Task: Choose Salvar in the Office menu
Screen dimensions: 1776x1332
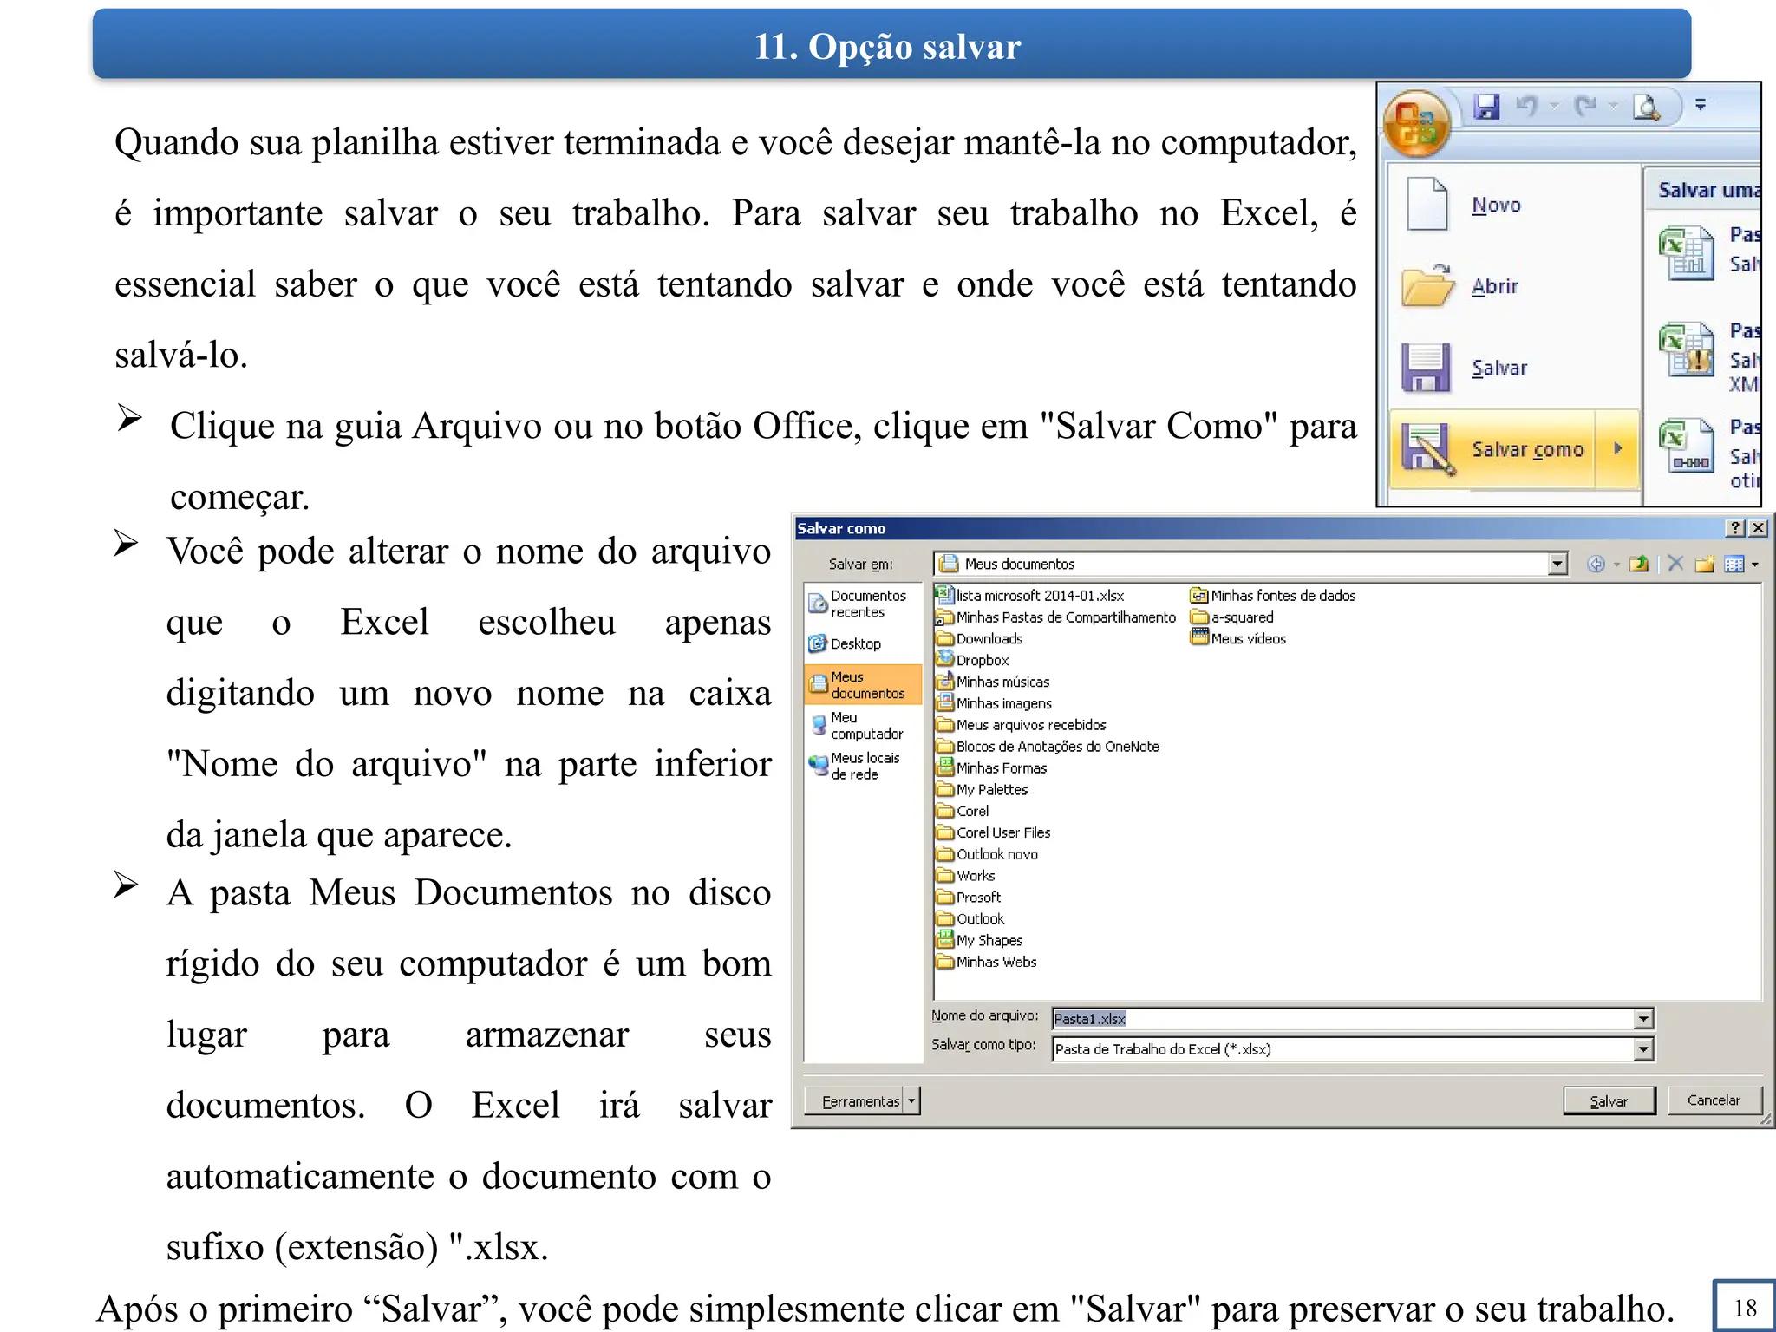Action: [1514, 368]
